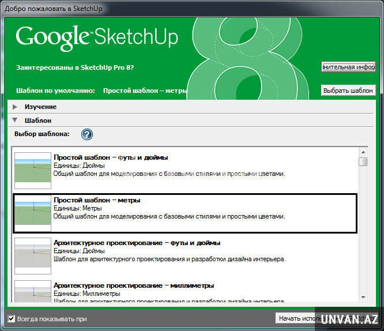Select thumbnail of Простой шаблон – футы и дюймы
The width and height of the screenshot is (384, 331).
(32, 168)
